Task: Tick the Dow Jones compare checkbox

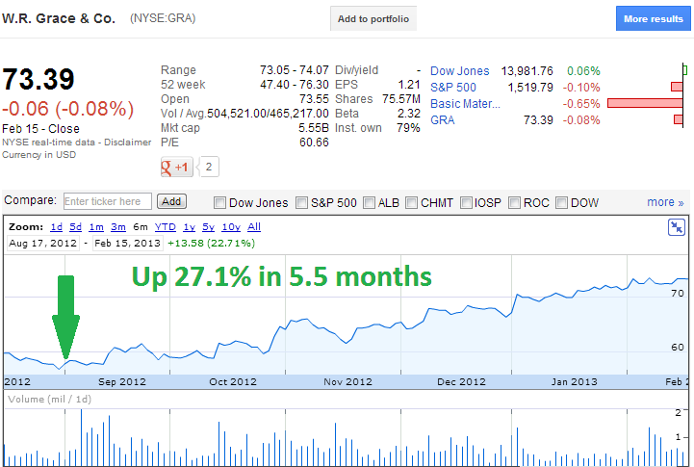Action: pyautogui.click(x=219, y=203)
